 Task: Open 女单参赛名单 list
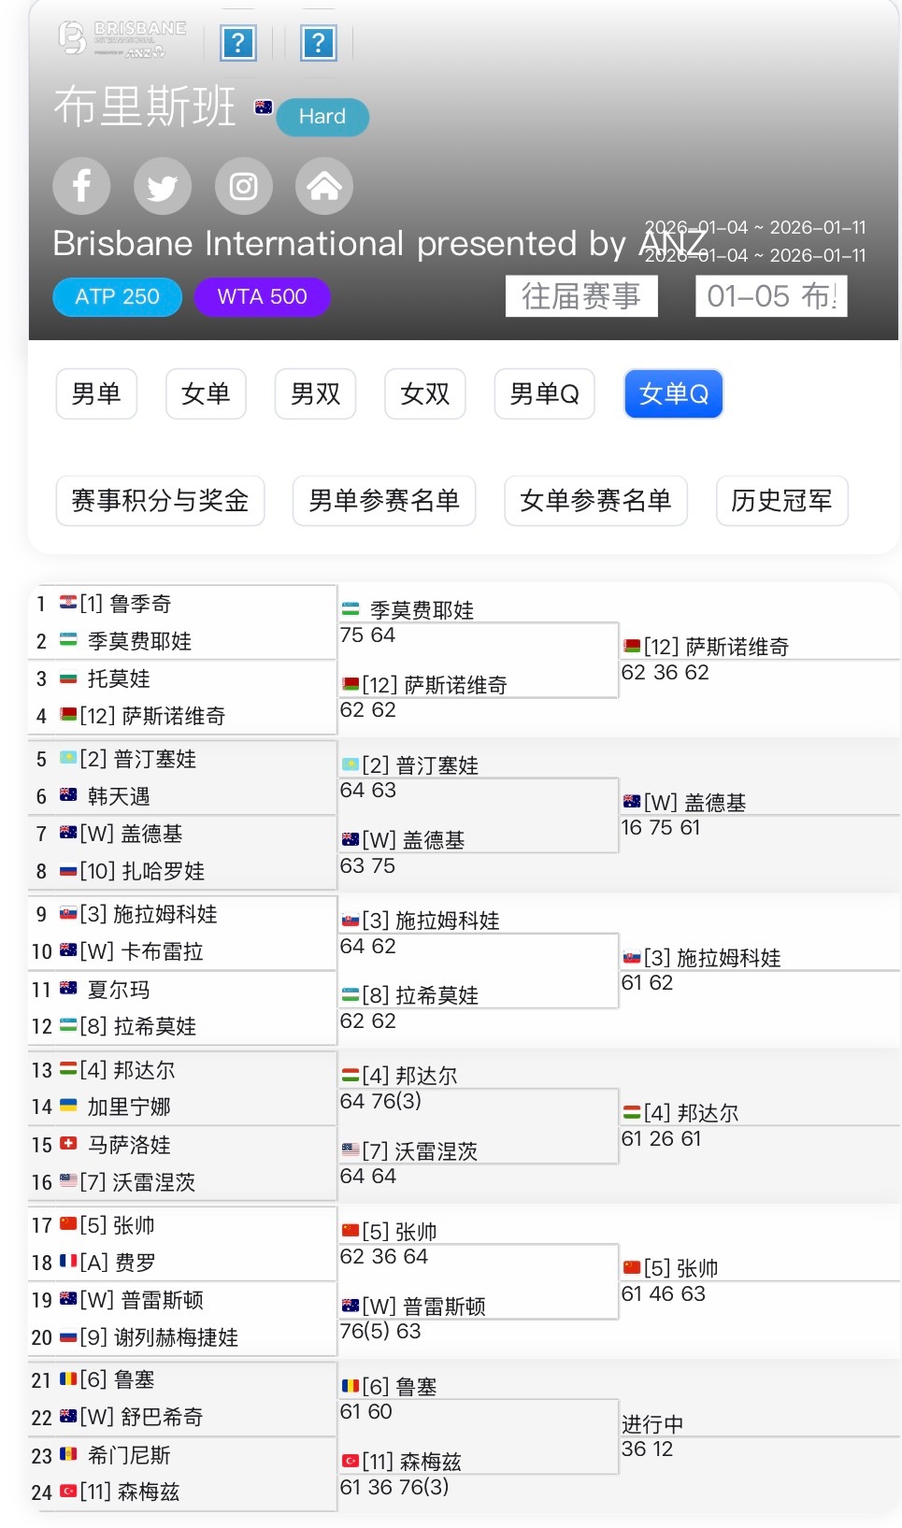(595, 501)
